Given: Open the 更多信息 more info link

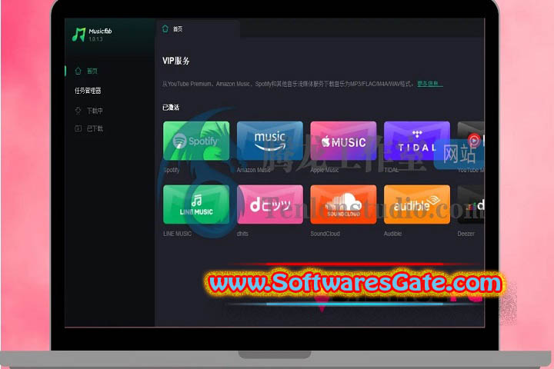Looking at the screenshot, I should 429,84.
